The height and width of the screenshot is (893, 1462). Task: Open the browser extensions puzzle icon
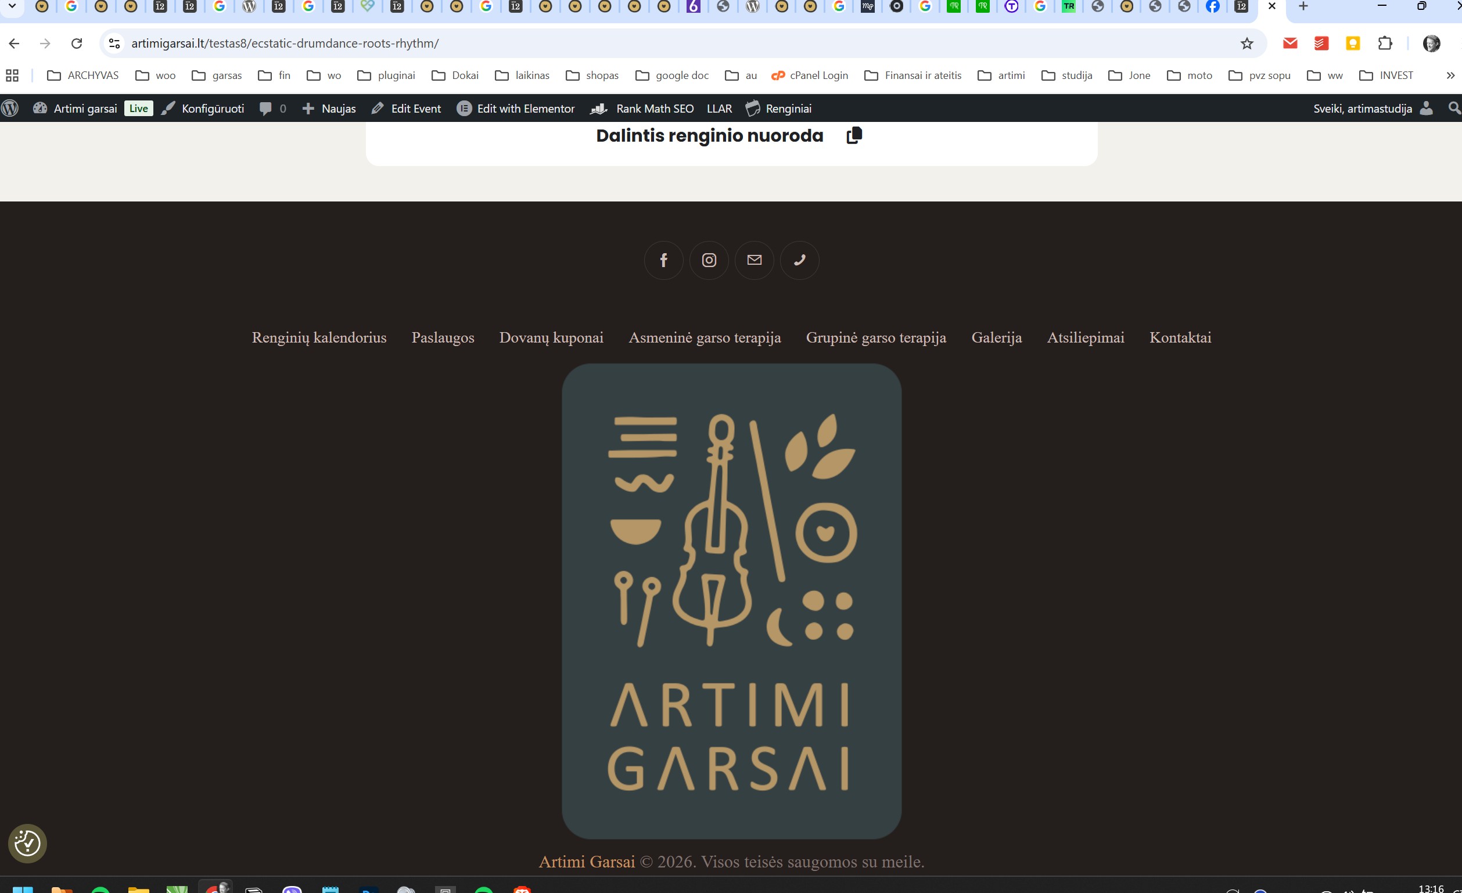pos(1385,44)
